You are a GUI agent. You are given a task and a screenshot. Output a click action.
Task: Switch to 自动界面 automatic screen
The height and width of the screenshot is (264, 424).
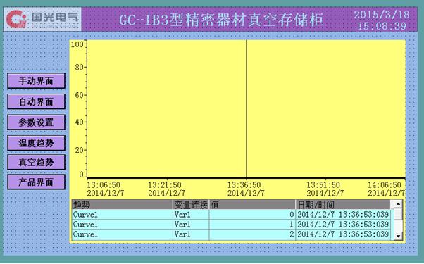click(x=36, y=101)
